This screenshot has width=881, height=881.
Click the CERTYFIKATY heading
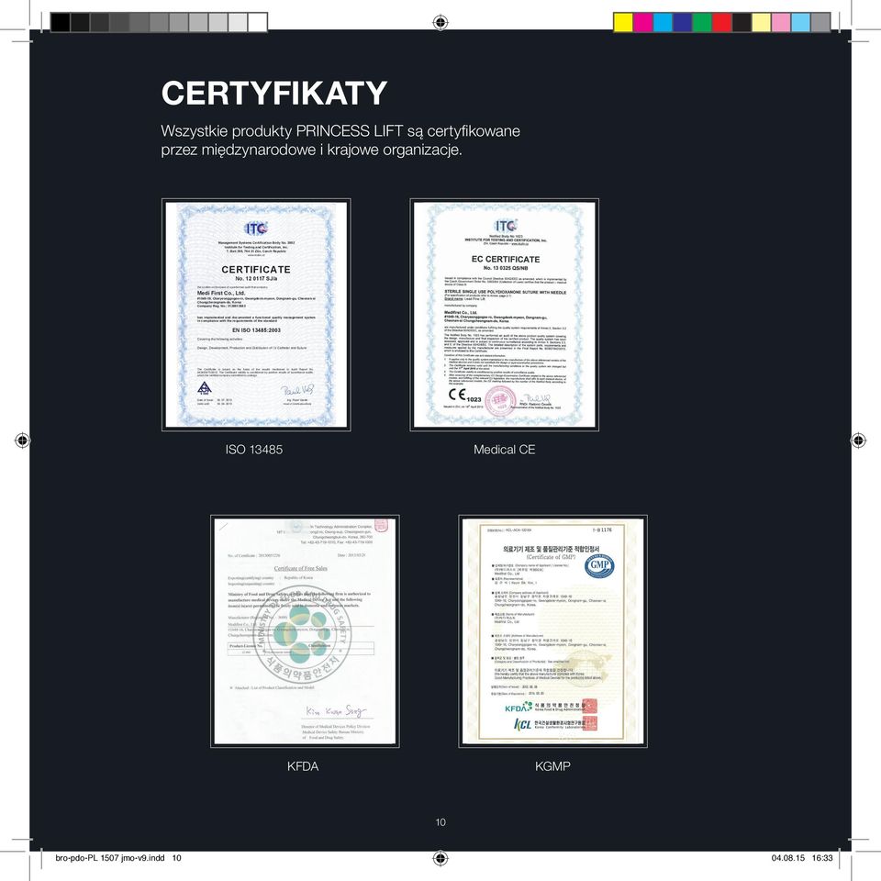[x=274, y=93]
